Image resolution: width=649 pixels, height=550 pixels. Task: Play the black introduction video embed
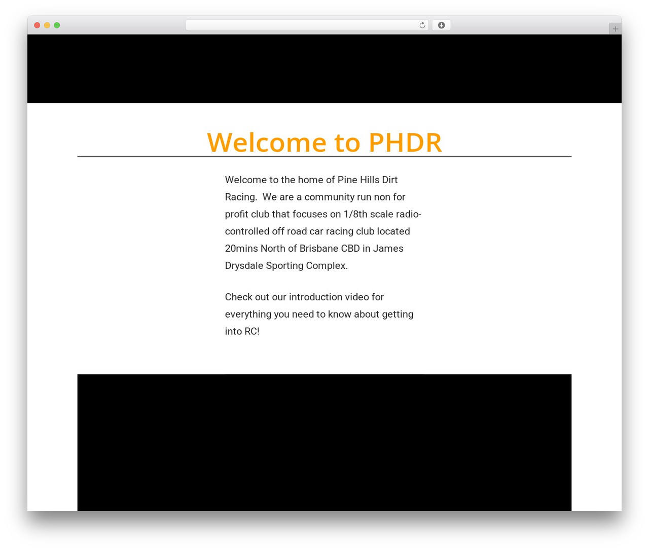324,442
